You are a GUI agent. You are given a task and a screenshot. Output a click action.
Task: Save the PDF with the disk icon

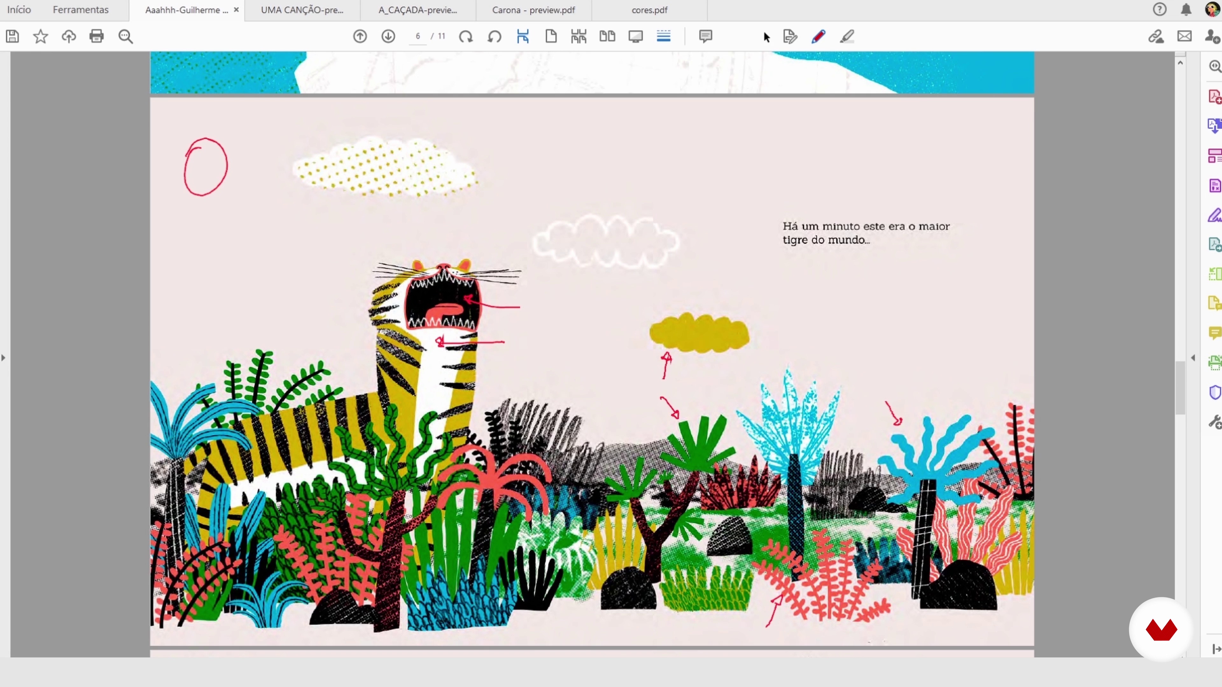click(x=12, y=36)
